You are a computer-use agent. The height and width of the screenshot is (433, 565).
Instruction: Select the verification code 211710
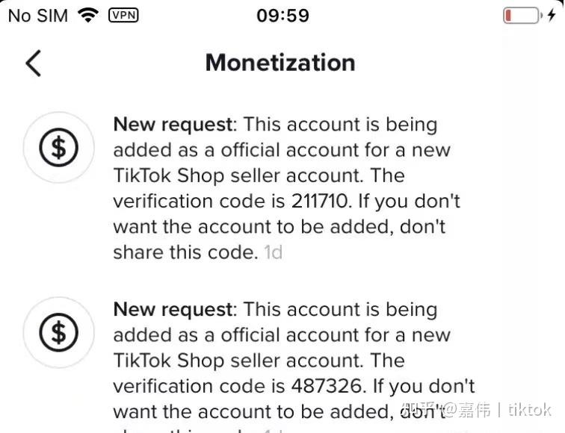(319, 201)
